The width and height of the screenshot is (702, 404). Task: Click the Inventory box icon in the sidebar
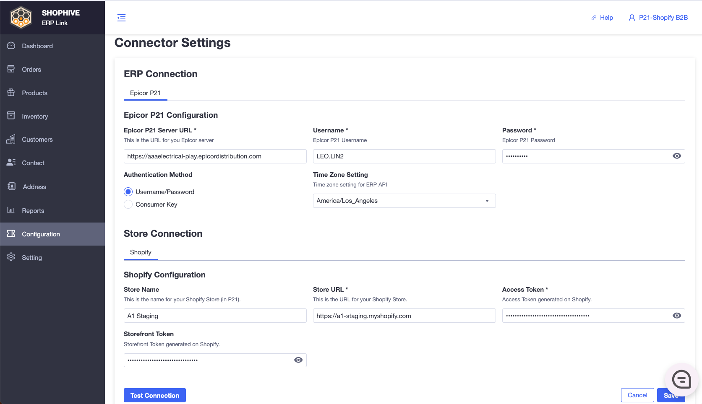[x=11, y=116]
